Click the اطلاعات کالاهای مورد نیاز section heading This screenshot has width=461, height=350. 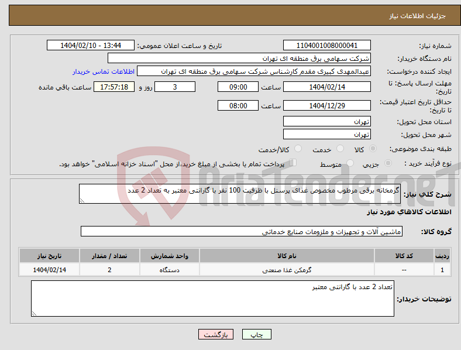[409, 212]
